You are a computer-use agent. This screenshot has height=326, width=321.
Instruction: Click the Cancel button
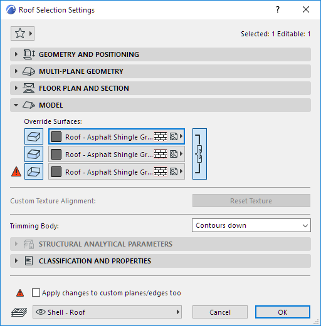[x=220, y=312]
